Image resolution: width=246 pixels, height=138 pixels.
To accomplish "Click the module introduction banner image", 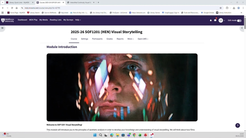I will point(122,87).
